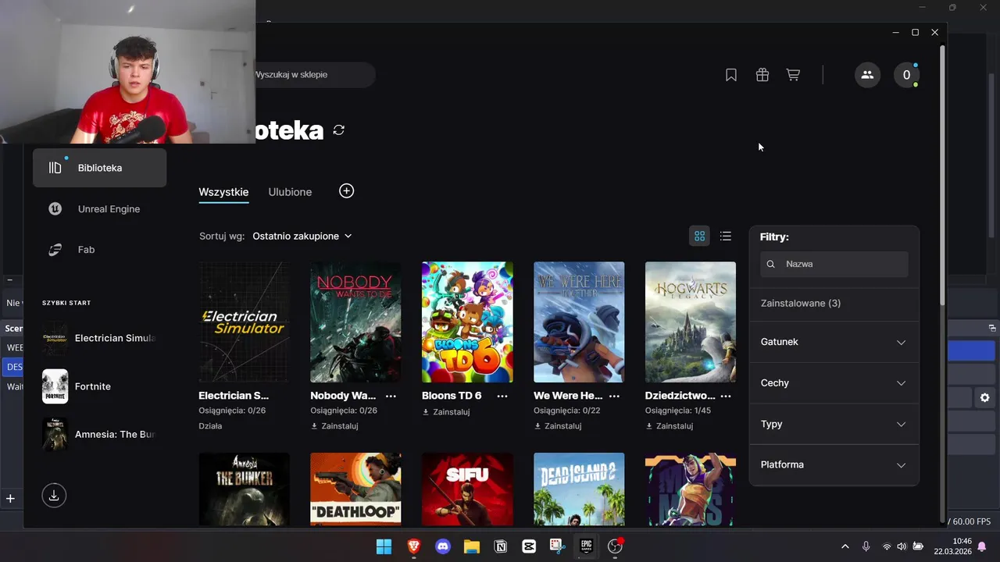The width and height of the screenshot is (1000, 562).
Task: Open the We Were Here Together cover
Action: (579, 322)
